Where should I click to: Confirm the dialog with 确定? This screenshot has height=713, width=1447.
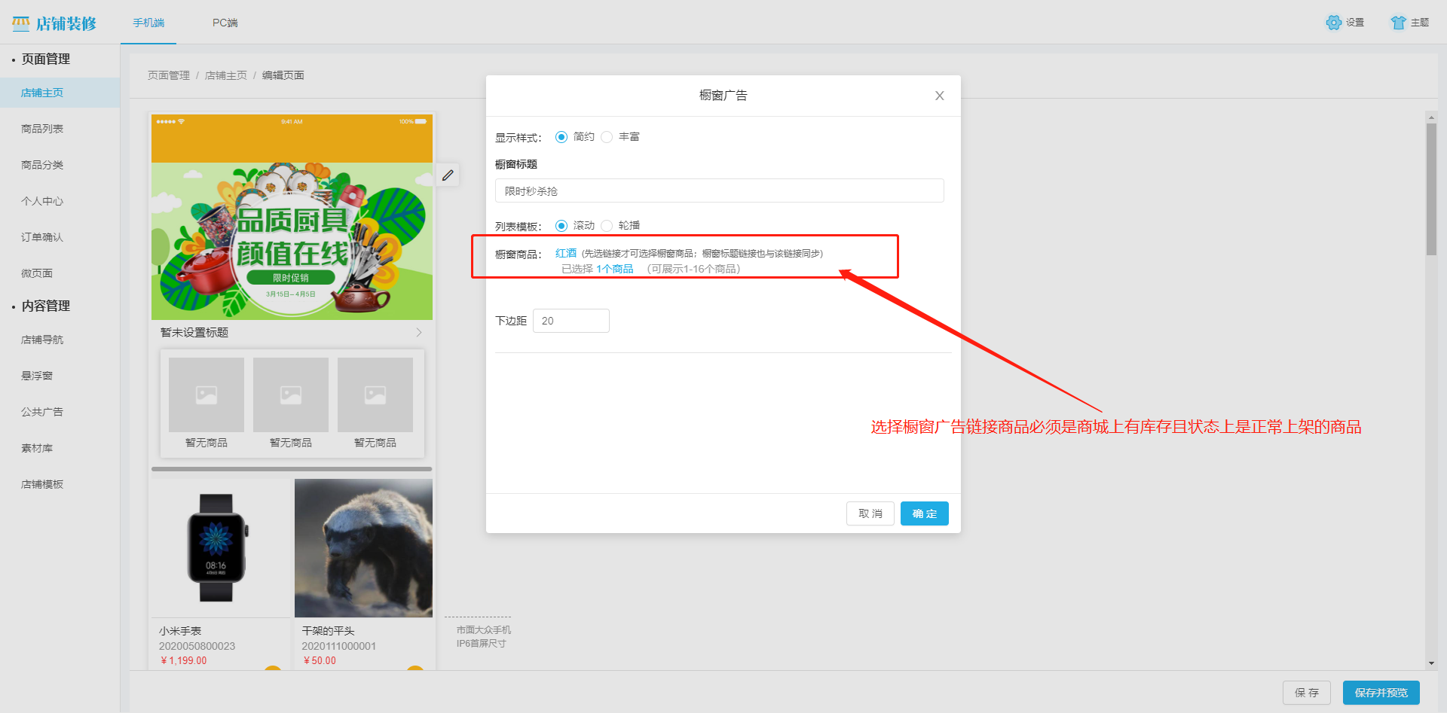coord(924,513)
